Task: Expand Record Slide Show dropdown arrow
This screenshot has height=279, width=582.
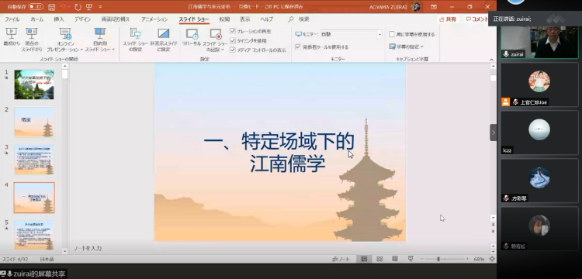Action: 223,50
